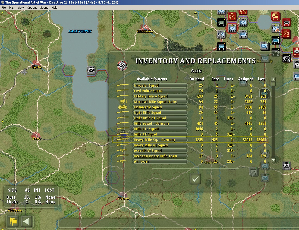299x230 pixels.
Task: Select infantry unit 1-1 by Lake Peipus
Action: (91, 70)
